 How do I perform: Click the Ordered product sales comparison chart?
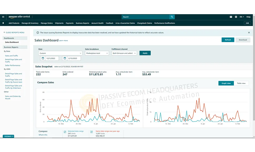197,108
